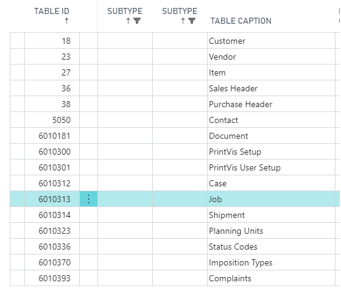Click the Planning Units caption cell

click(271, 231)
